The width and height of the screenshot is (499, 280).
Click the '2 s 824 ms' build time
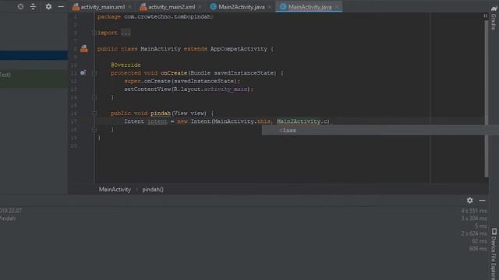(474, 233)
